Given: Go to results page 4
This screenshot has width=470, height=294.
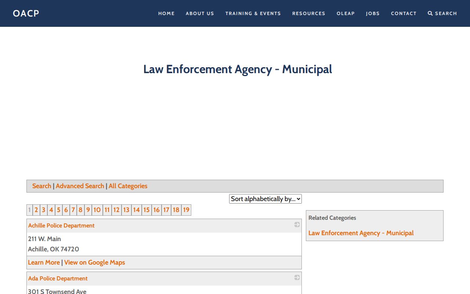Looking at the screenshot, I should tap(51, 210).
